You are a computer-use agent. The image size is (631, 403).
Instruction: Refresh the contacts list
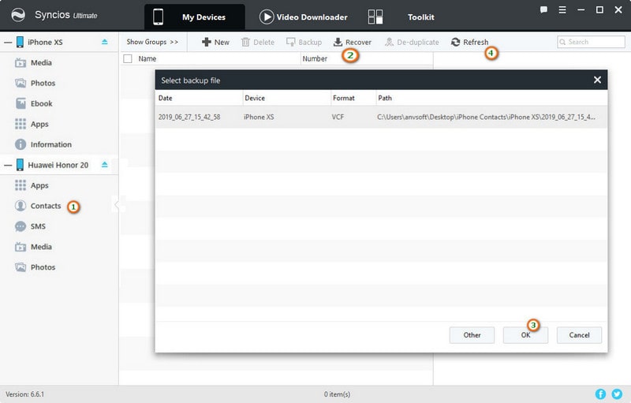coord(469,42)
